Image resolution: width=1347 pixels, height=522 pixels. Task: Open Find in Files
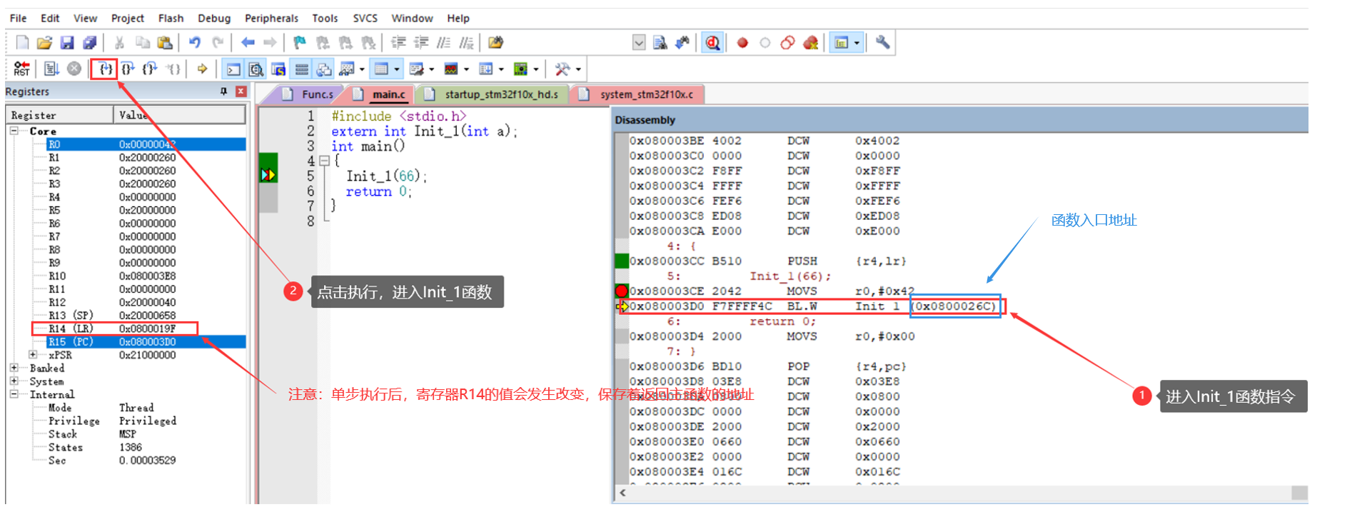[x=496, y=43]
